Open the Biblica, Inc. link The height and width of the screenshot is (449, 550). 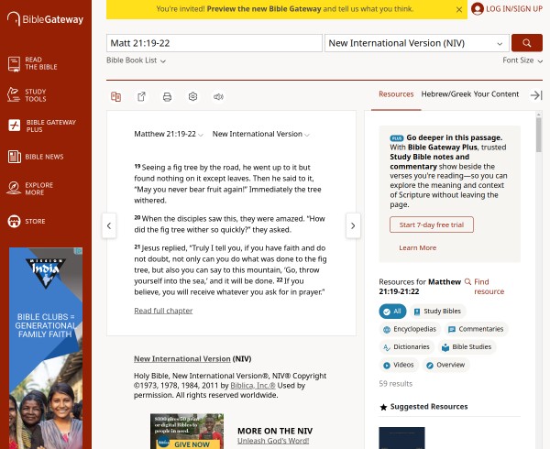pyautogui.click(x=253, y=386)
